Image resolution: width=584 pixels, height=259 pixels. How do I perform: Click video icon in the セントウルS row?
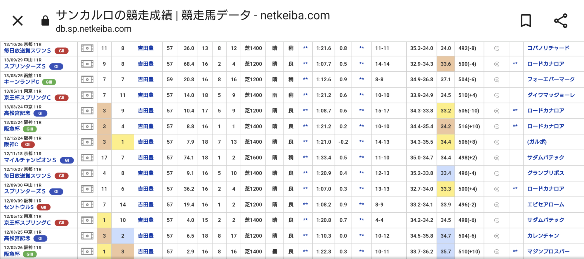[x=87, y=205]
